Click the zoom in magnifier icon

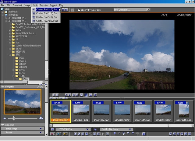pos(74,95)
